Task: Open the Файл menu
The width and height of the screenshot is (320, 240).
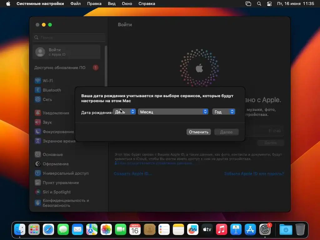Action: 76,4
